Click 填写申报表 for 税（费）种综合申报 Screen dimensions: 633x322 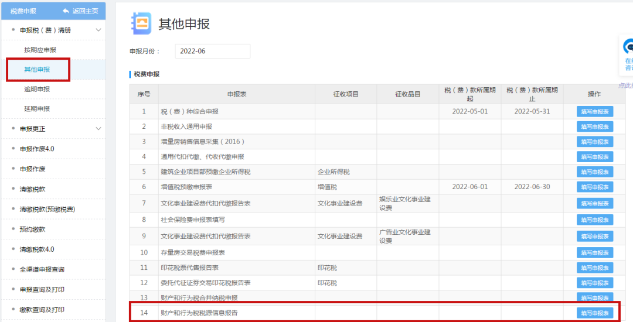[x=594, y=112]
